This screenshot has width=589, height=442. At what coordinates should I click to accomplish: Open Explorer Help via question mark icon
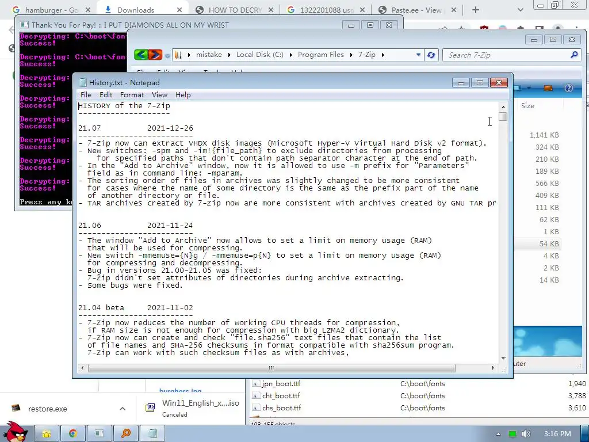569,88
